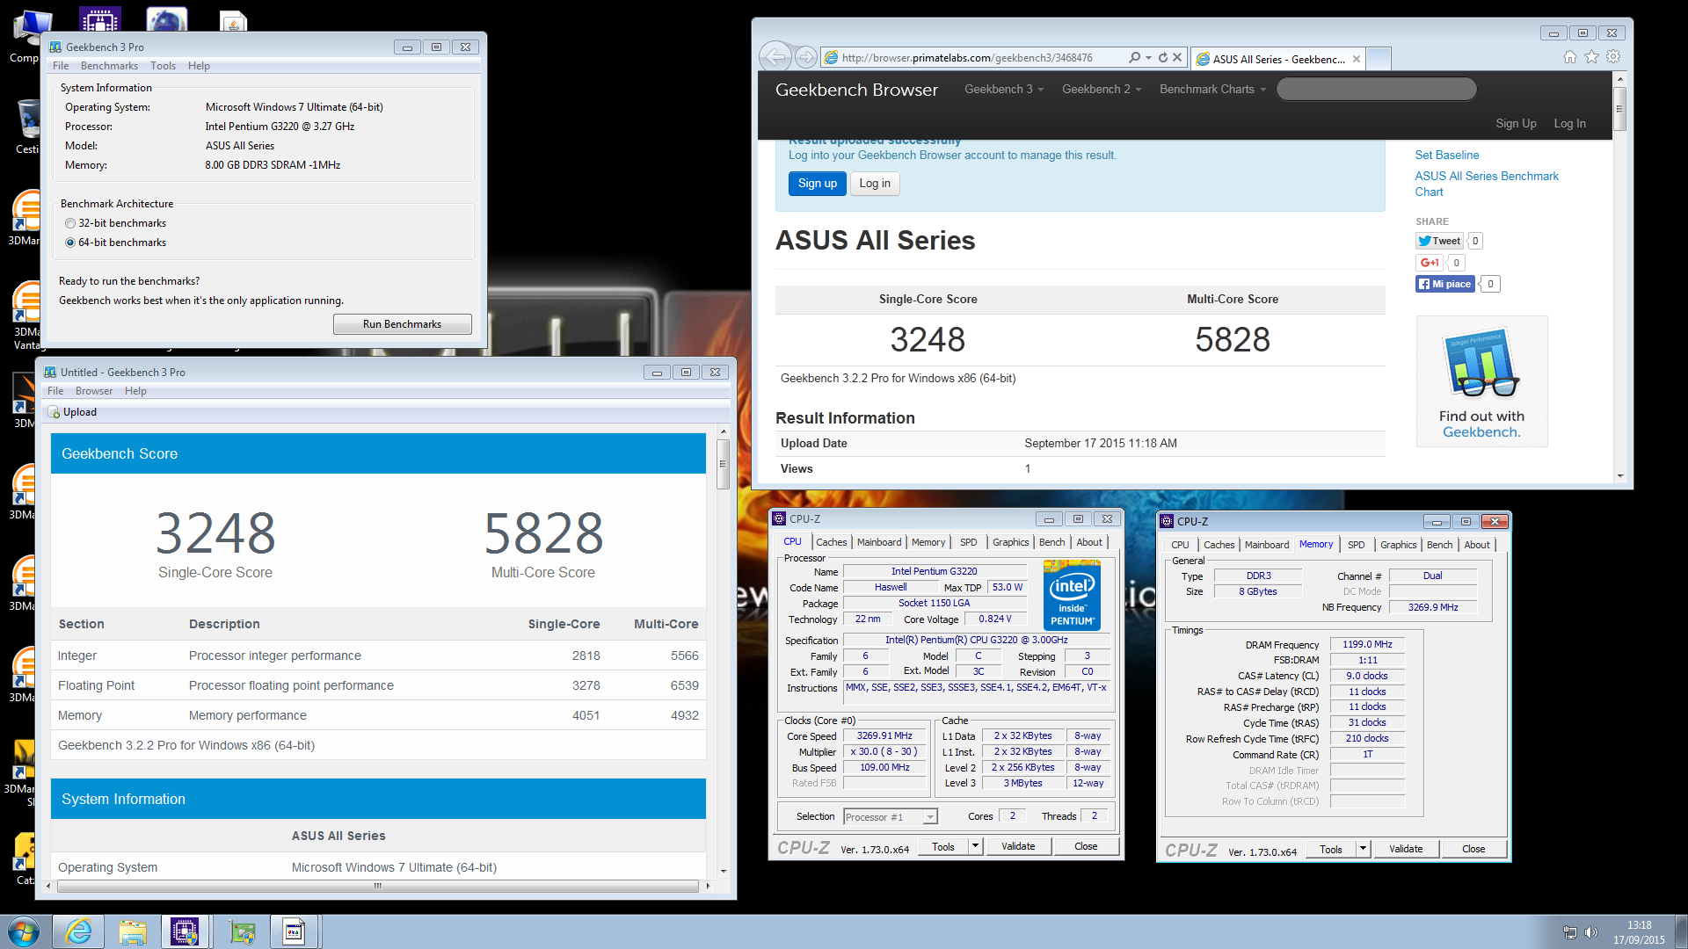The width and height of the screenshot is (1688, 949).
Task: Open the Windows Start orb
Action: coord(24,931)
